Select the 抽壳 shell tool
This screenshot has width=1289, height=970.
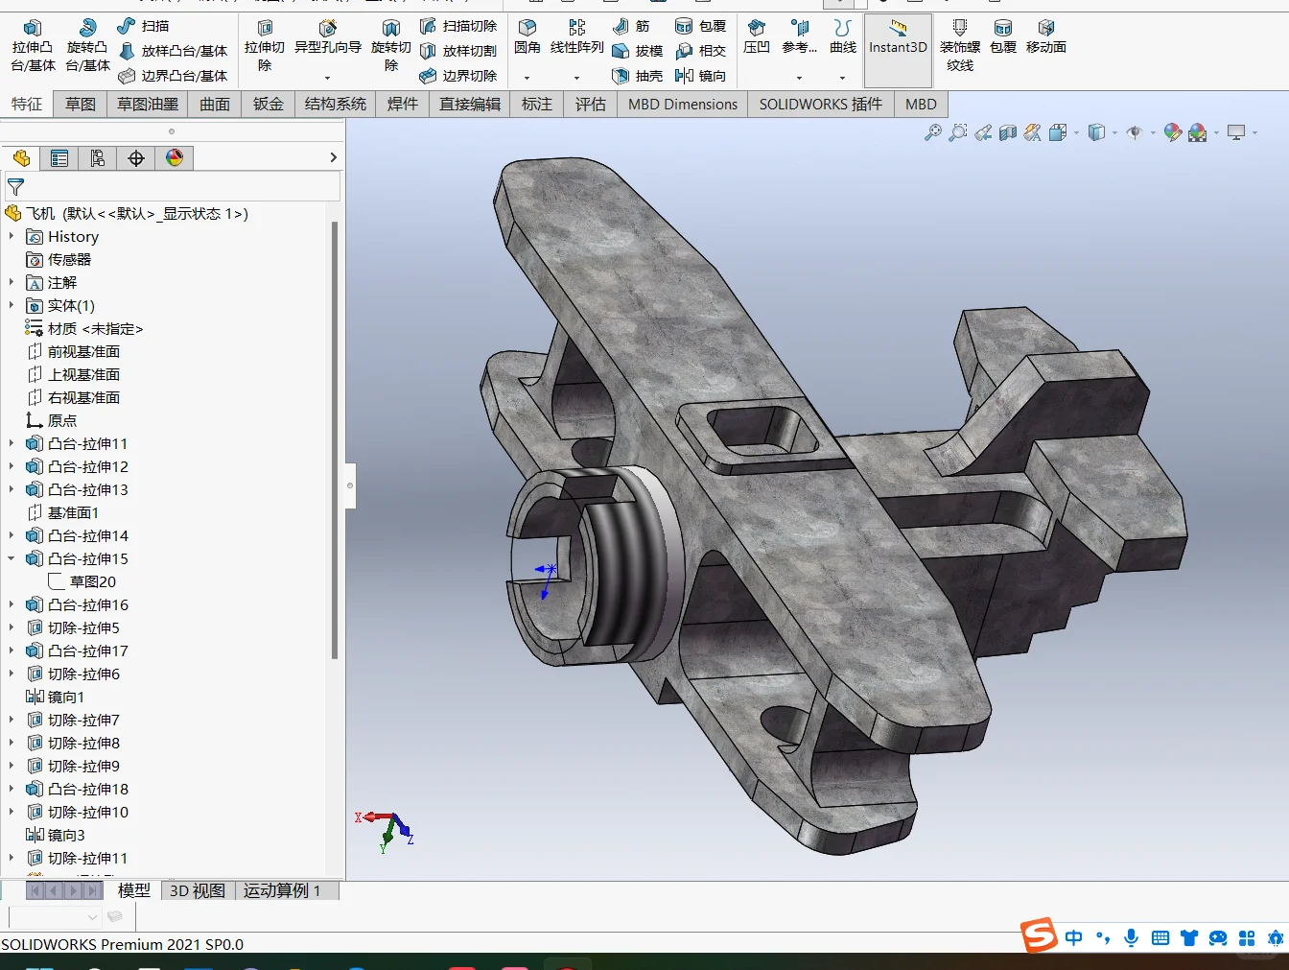point(638,76)
